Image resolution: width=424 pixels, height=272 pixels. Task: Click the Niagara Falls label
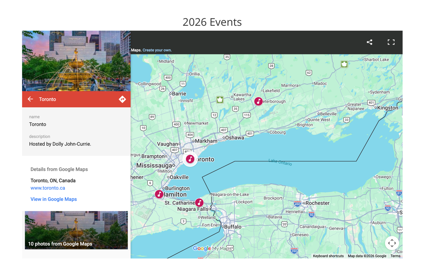pyautogui.click(x=193, y=209)
